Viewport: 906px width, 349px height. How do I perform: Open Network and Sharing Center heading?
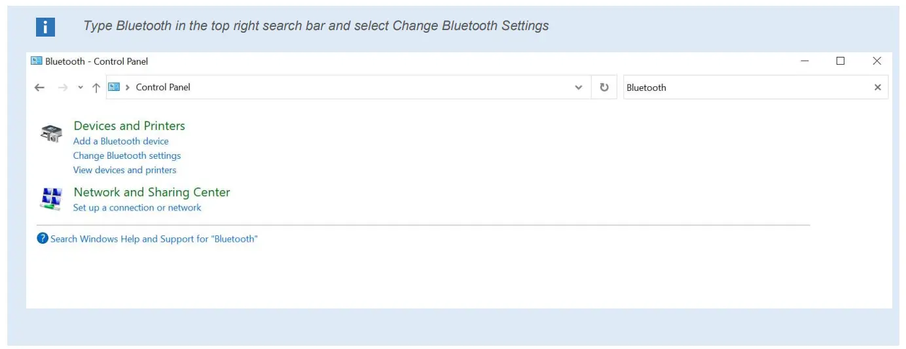152,192
